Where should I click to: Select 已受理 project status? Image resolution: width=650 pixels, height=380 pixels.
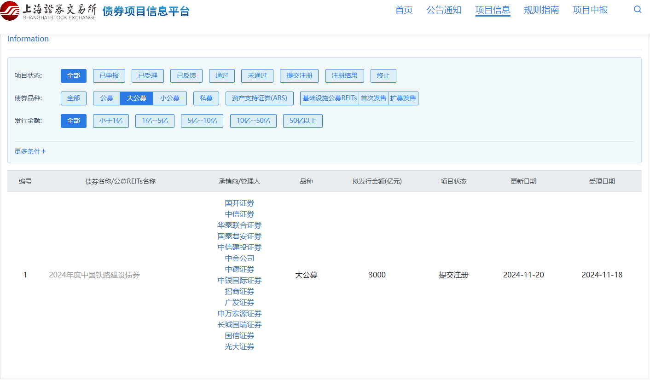(x=147, y=75)
